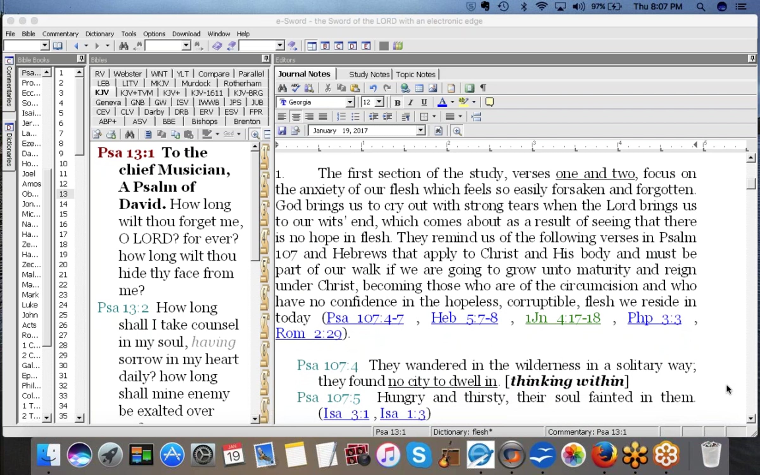Open the Georgia font dropdown

coord(350,102)
